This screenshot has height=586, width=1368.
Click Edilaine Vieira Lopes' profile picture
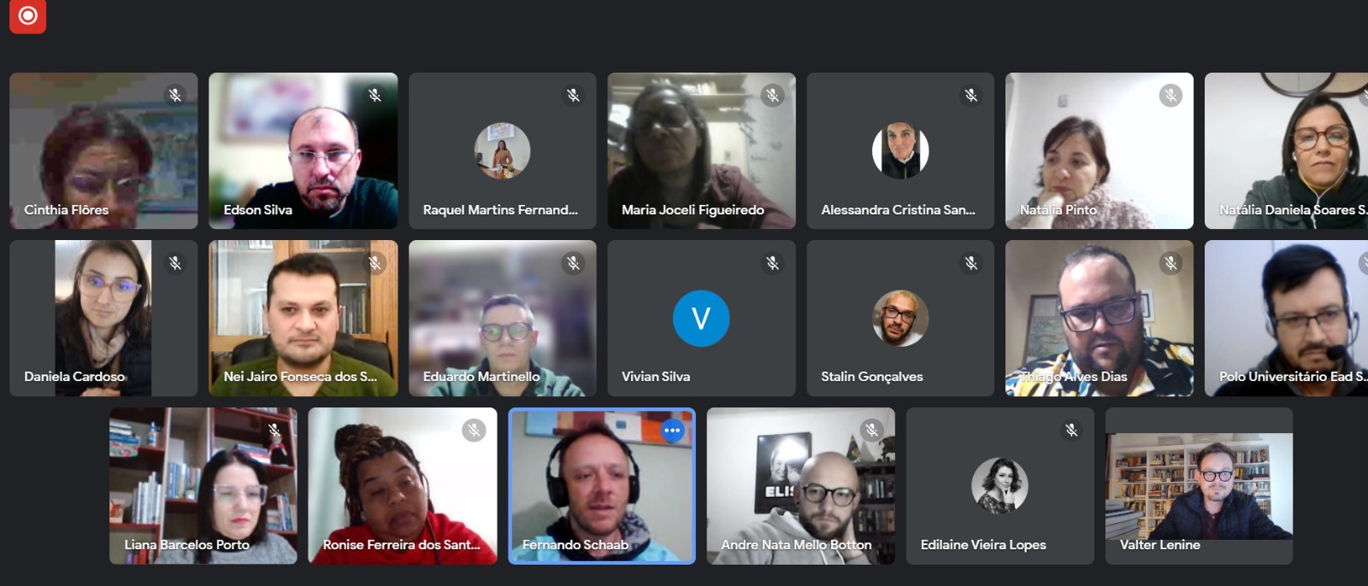point(999,486)
